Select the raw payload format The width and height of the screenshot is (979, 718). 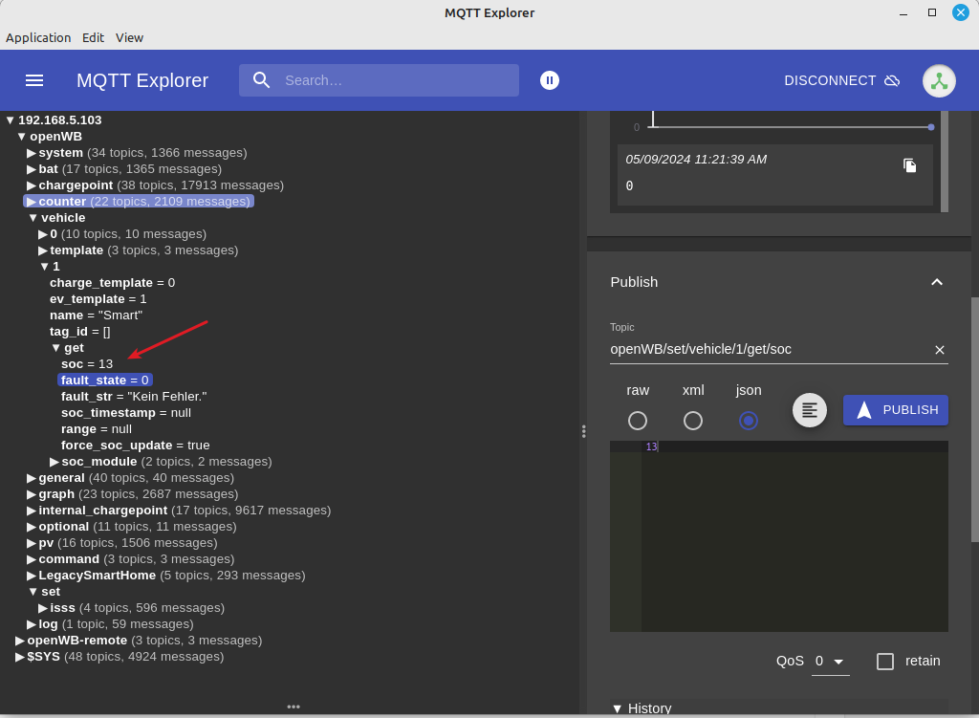click(x=638, y=421)
